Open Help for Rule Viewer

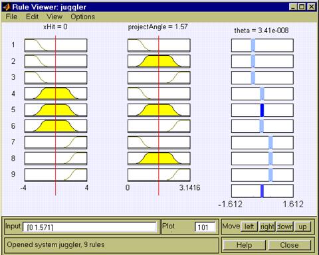pos(244,245)
